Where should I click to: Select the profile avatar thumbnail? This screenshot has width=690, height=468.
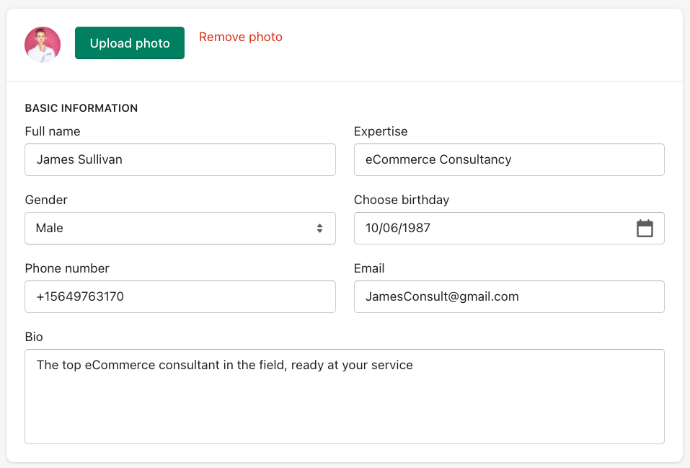pyautogui.click(x=43, y=45)
